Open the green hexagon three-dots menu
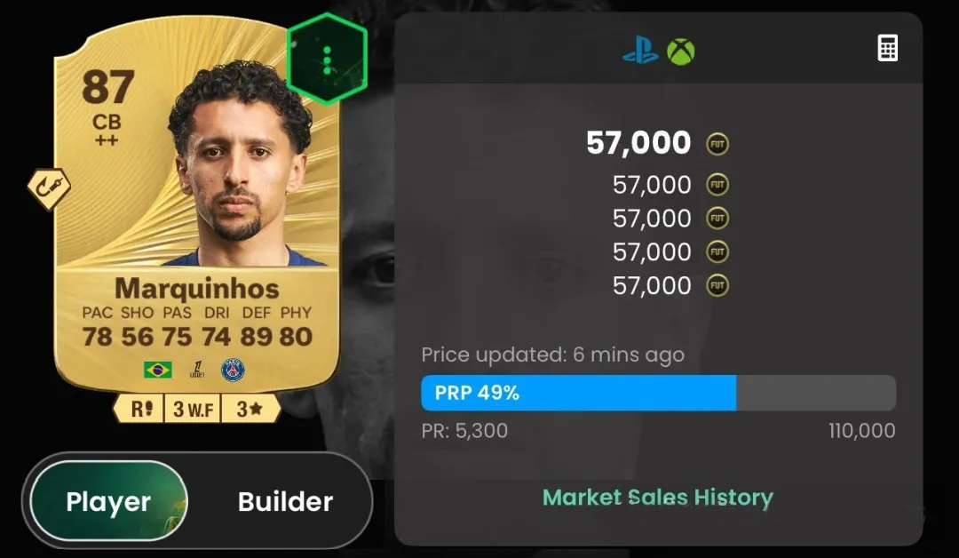This screenshot has height=558, width=959. point(327,59)
